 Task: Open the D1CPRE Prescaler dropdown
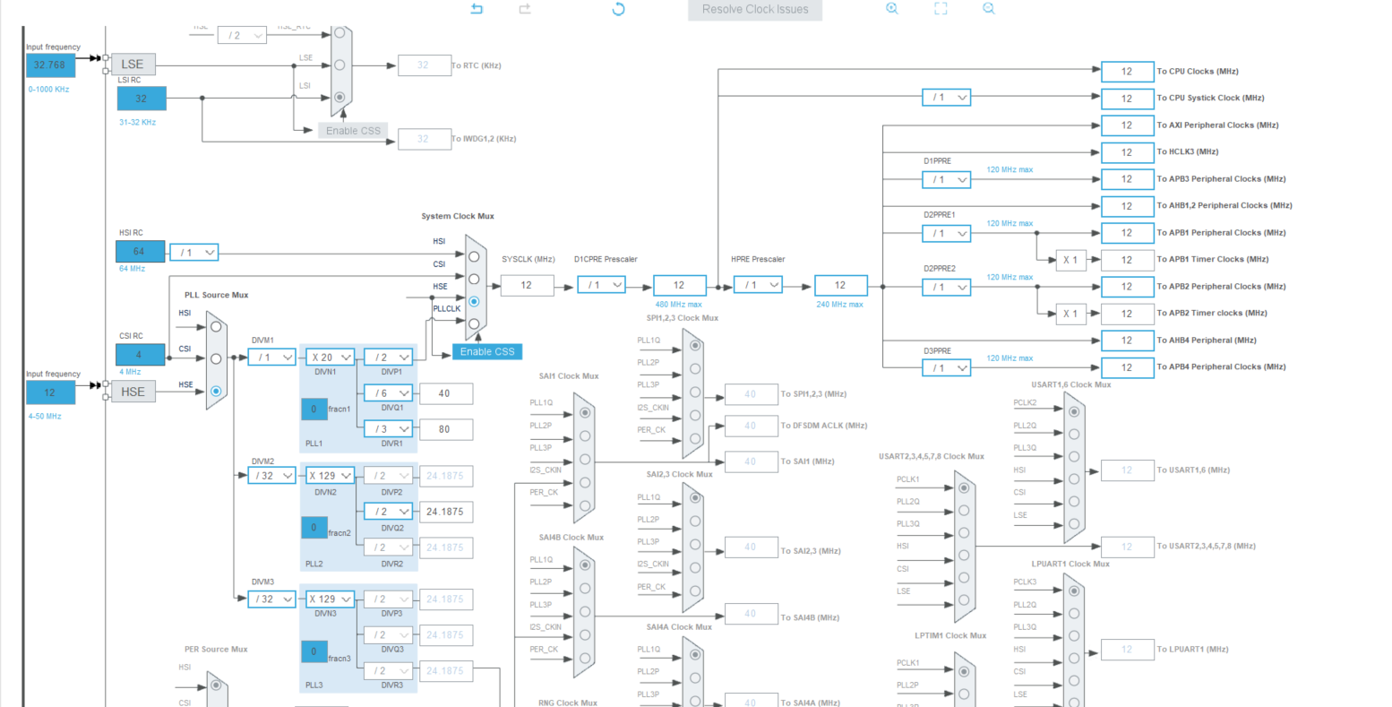point(601,285)
